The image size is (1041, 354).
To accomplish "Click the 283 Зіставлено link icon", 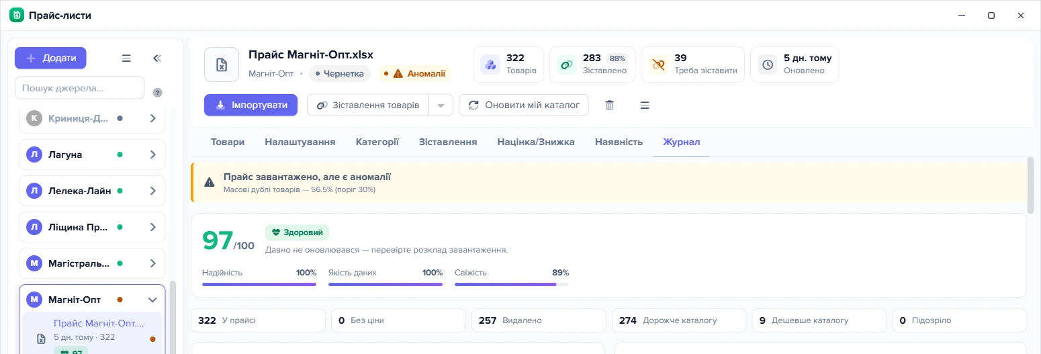I will [x=568, y=64].
